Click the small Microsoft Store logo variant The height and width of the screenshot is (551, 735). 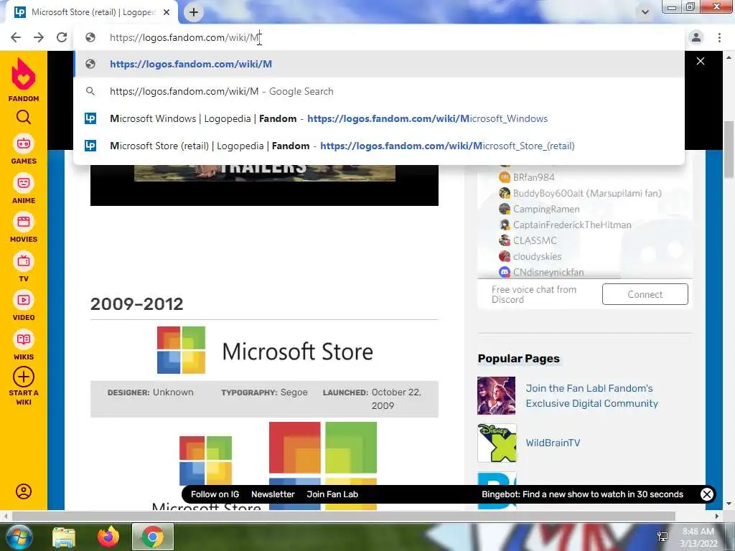206,472
